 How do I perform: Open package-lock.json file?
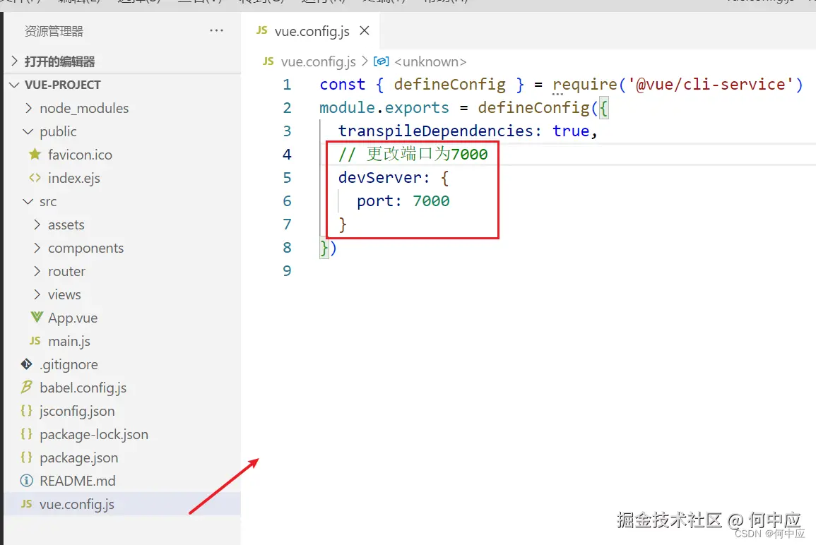(x=94, y=434)
